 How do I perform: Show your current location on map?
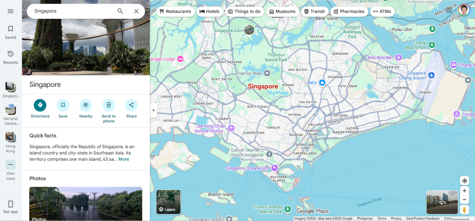click(x=464, y=181)
